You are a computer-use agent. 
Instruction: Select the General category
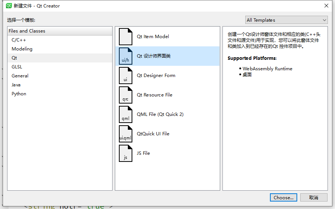point(60,76)
